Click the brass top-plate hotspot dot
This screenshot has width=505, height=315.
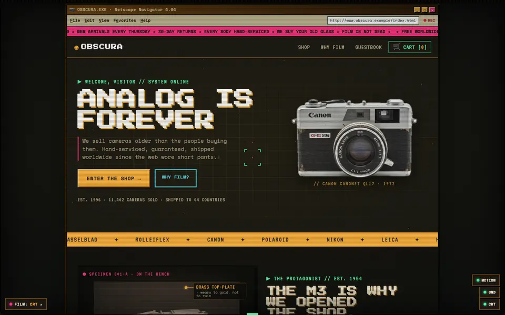click(x=186, y=287)
